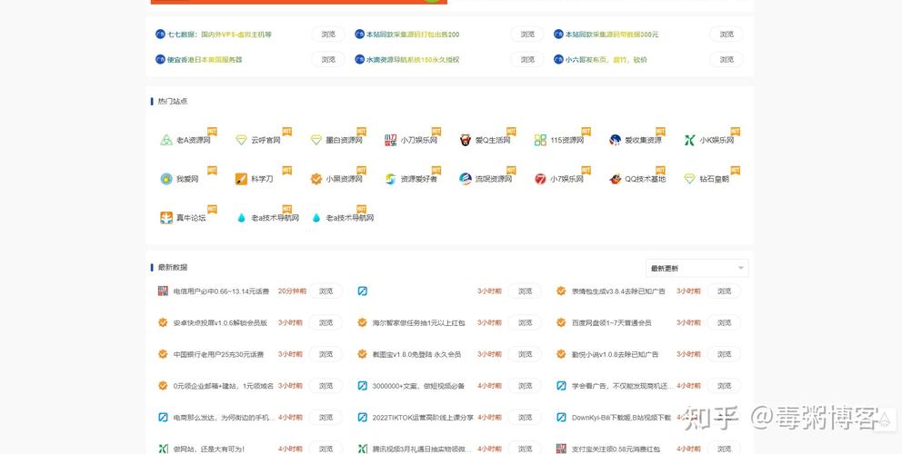
Task: Click the ad badge icon beside 小六哥发布页
Action: (558, 59)
